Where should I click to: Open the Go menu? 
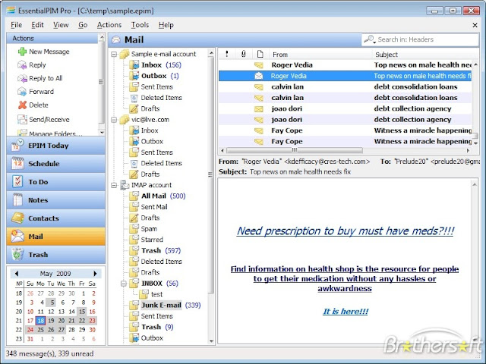coord(83,25)
